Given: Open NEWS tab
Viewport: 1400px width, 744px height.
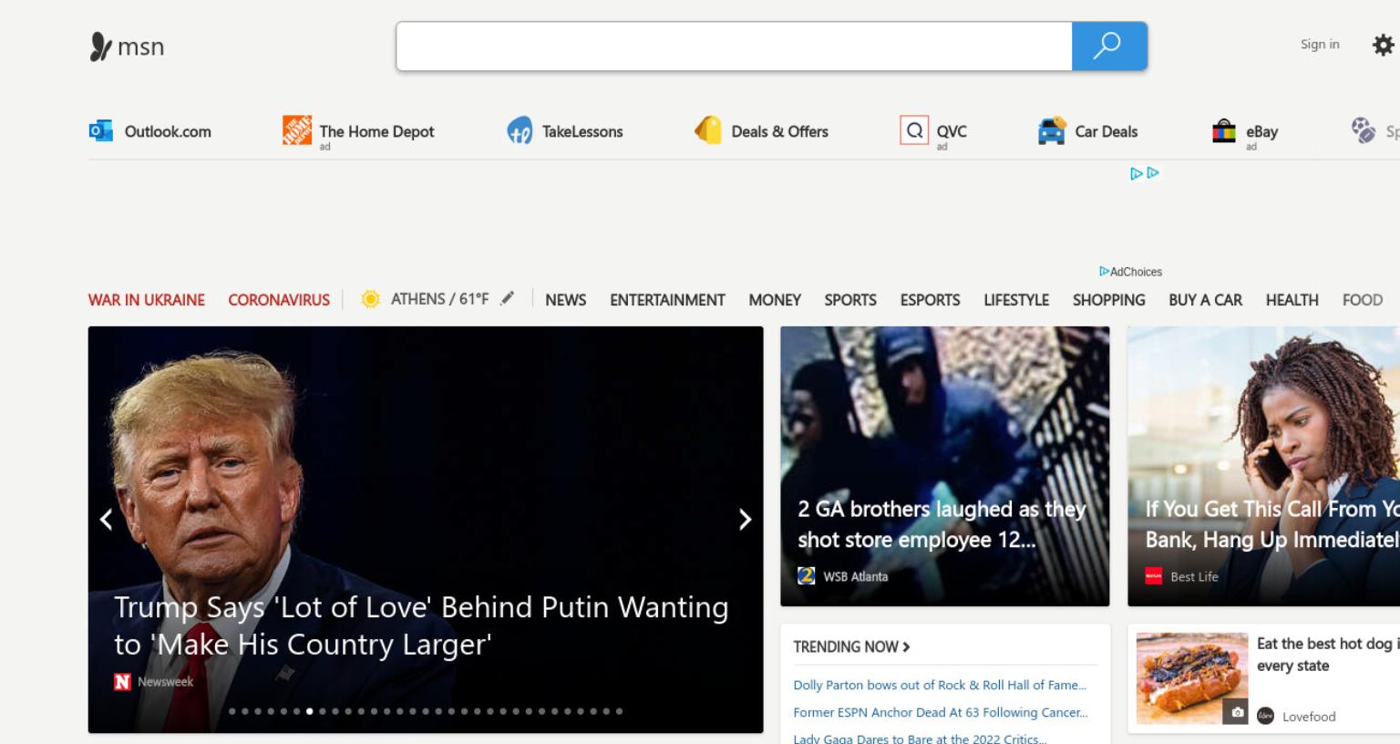Looking at the screenshot, I should pyautogui.click(x=566, y=300).
